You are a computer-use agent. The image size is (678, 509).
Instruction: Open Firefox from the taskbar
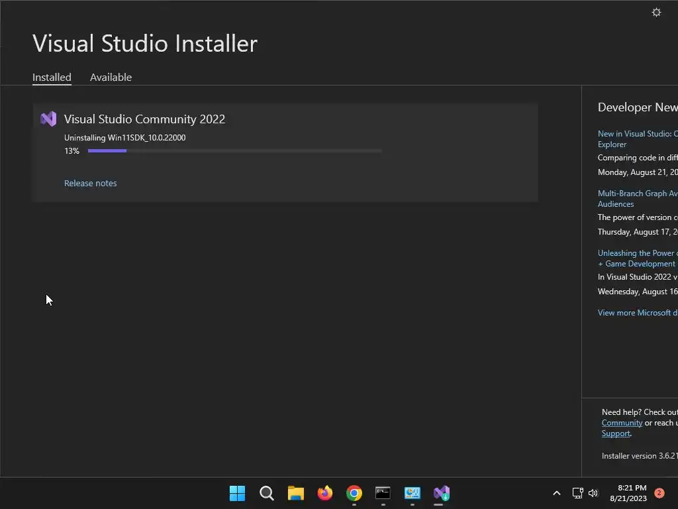pyautogui.click(x=324, y=493)
